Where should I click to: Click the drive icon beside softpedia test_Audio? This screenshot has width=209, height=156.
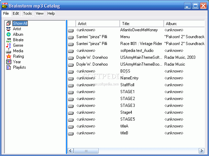point(71,51)
